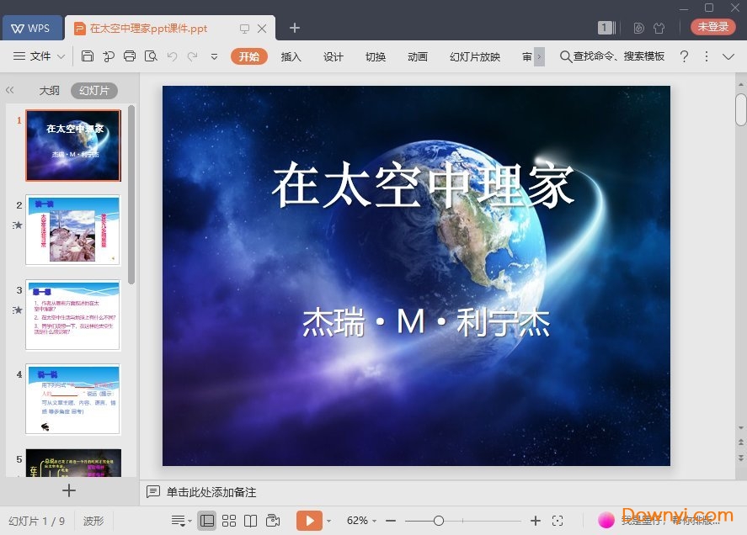Click the Print icon
This screenshot has height=535, width=747.
coord(129,56)
